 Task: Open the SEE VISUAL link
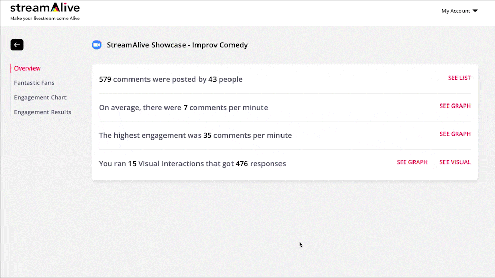point(455,162)
